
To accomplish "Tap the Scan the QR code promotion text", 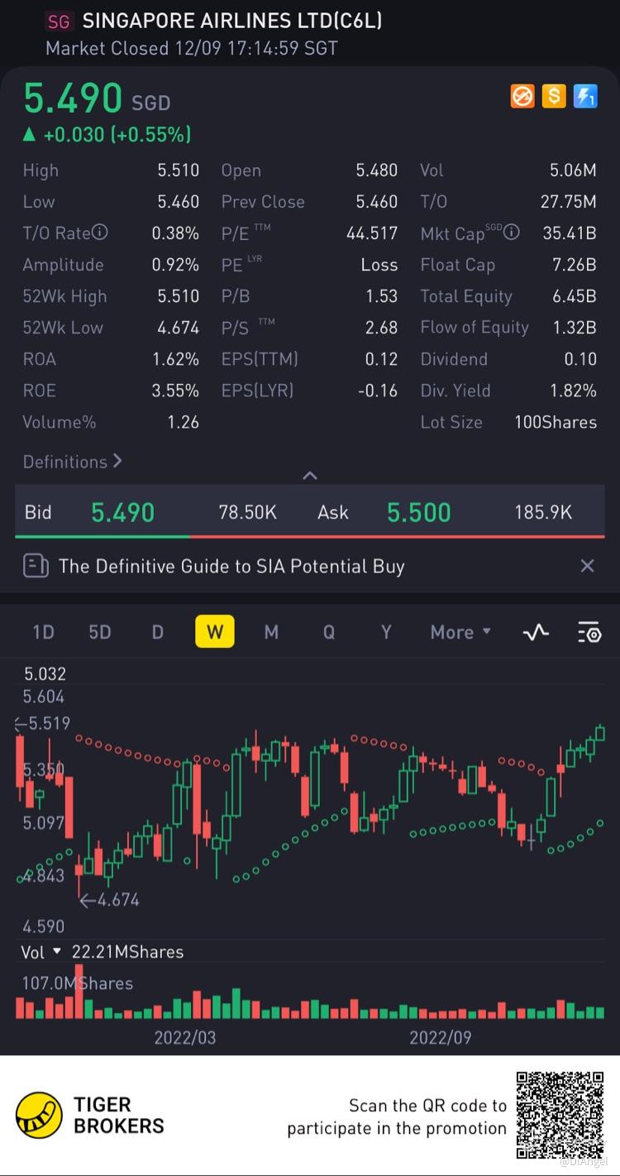I will [398, 1117].
